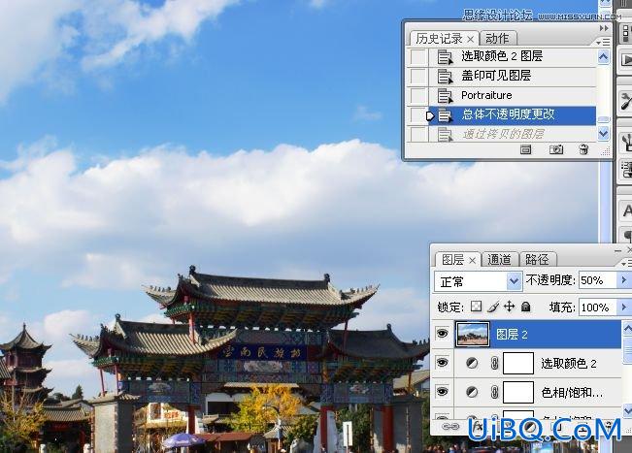Select the 图层 2 layer name
This screenshot has height=453, width=632.
tap(512, 335)
